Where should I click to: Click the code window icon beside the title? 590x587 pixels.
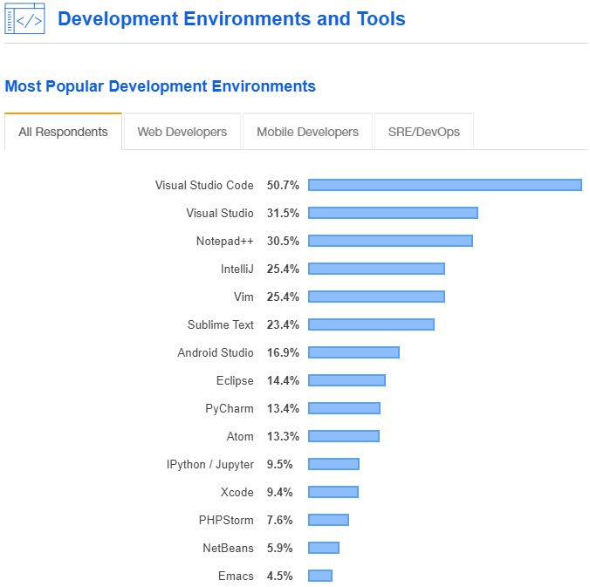(x=24, y=18)
